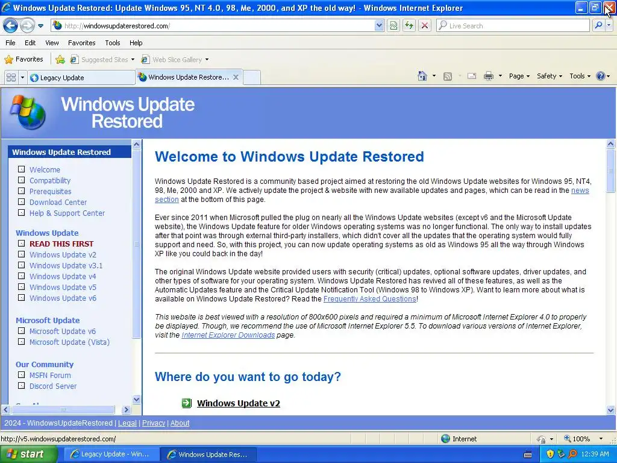Click the Home page icon
The height and width of the screenshot is (463, 617).
[x=422, y=76]
